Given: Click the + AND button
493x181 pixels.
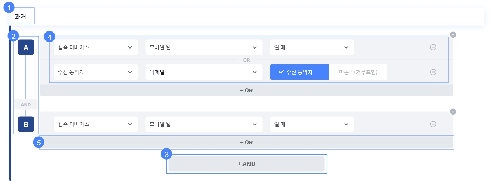Looking at the screenshot, I should tap(246, 164).
